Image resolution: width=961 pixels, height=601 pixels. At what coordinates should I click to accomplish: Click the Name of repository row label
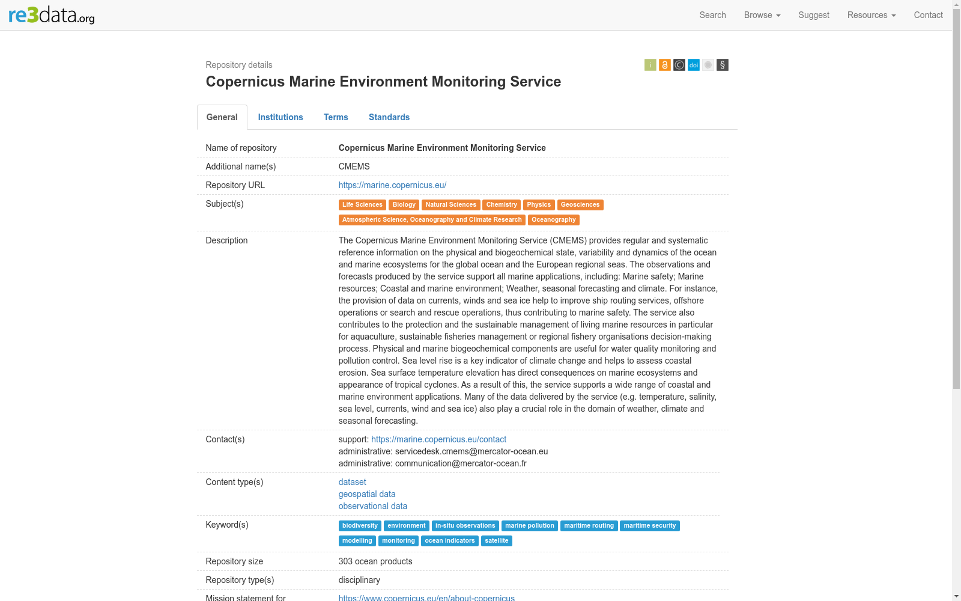click(241, 148)
